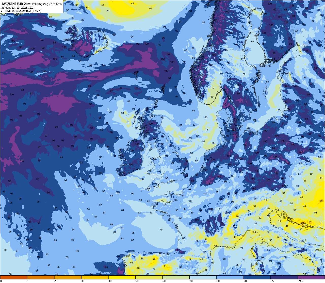Click the humidity value 75 at right edge
The height and width of the screenshot is (283, 325).
(x=320, y=170)
